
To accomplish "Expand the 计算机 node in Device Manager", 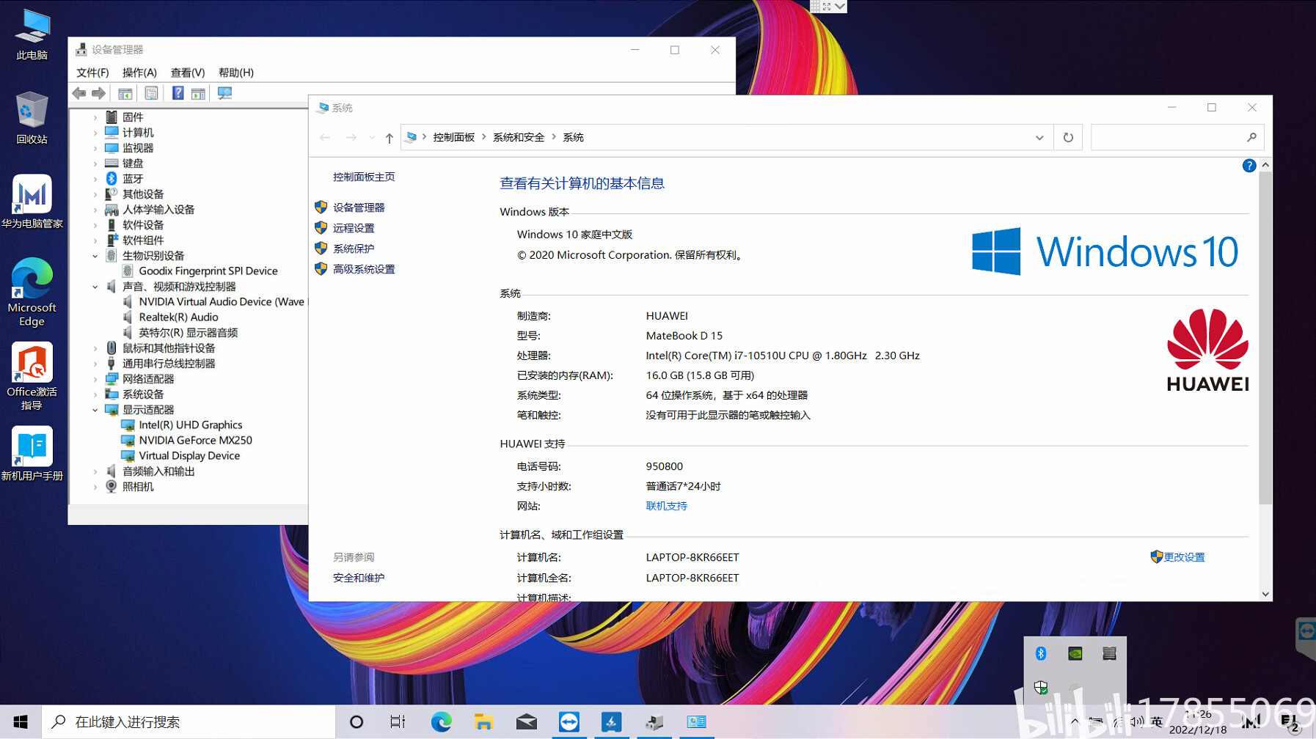I will (x=95, y=133).
